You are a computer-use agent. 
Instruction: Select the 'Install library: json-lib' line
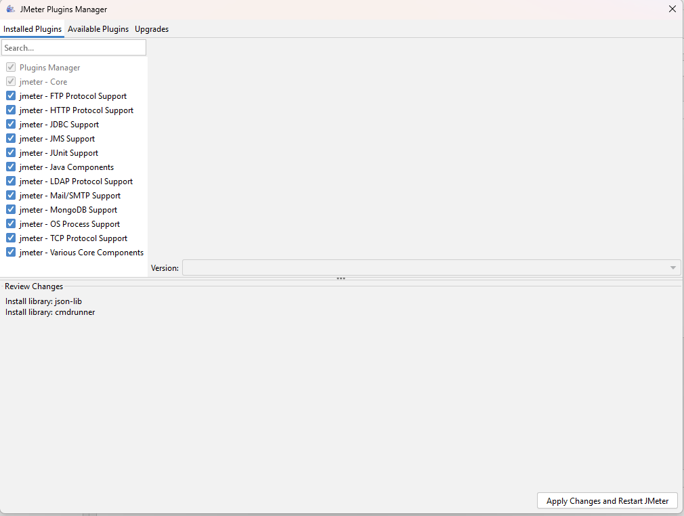[x=43, y=301]
